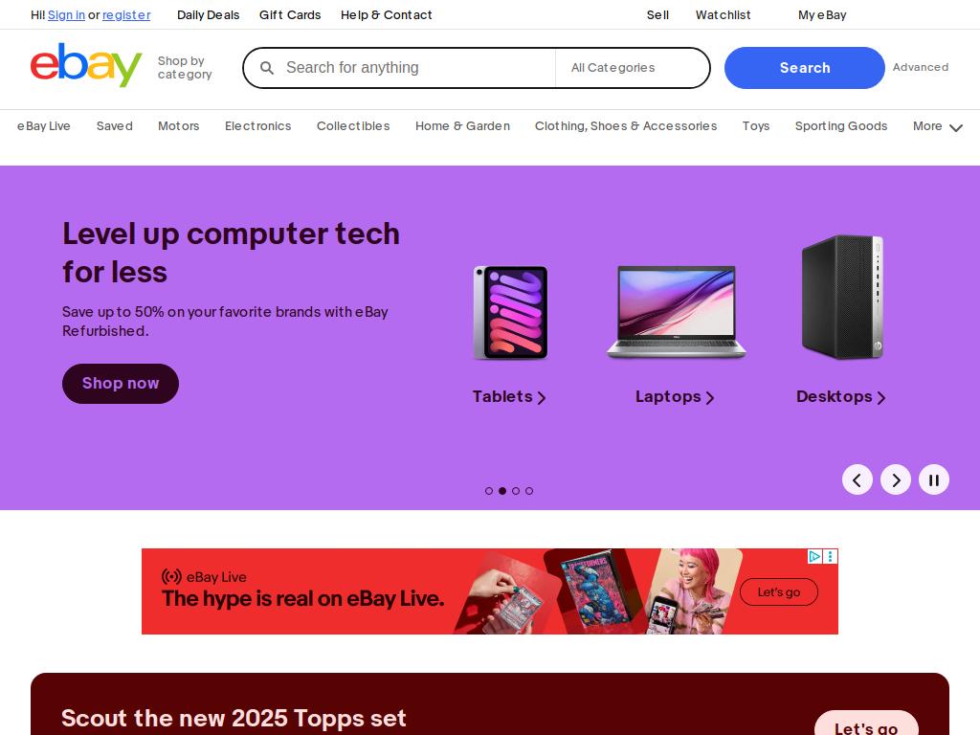Select the first carousel dot

point(489,491)
